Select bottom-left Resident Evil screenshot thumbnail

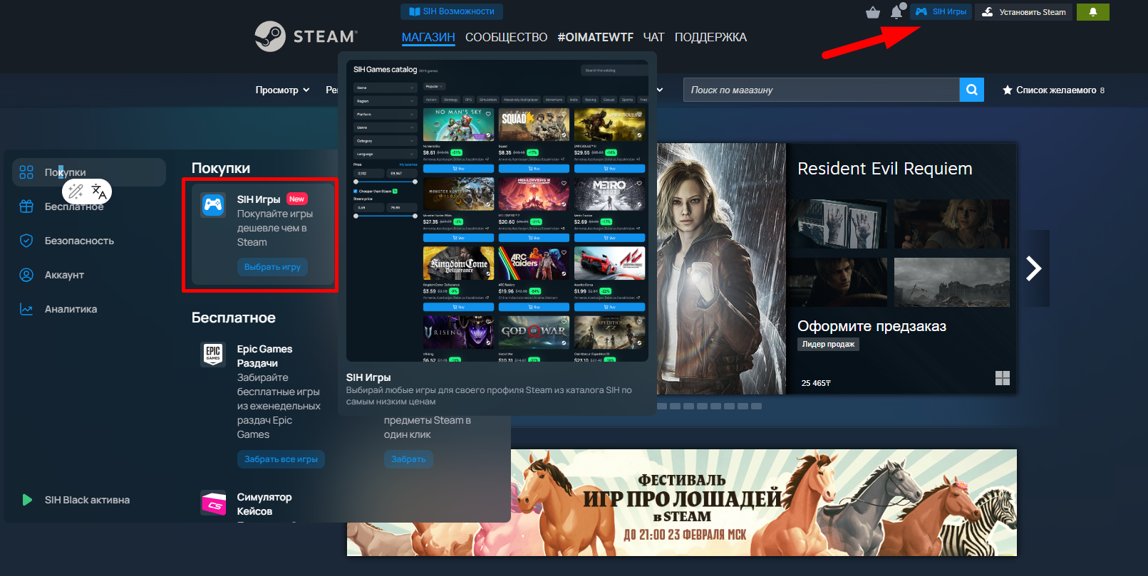pos(837,282)
